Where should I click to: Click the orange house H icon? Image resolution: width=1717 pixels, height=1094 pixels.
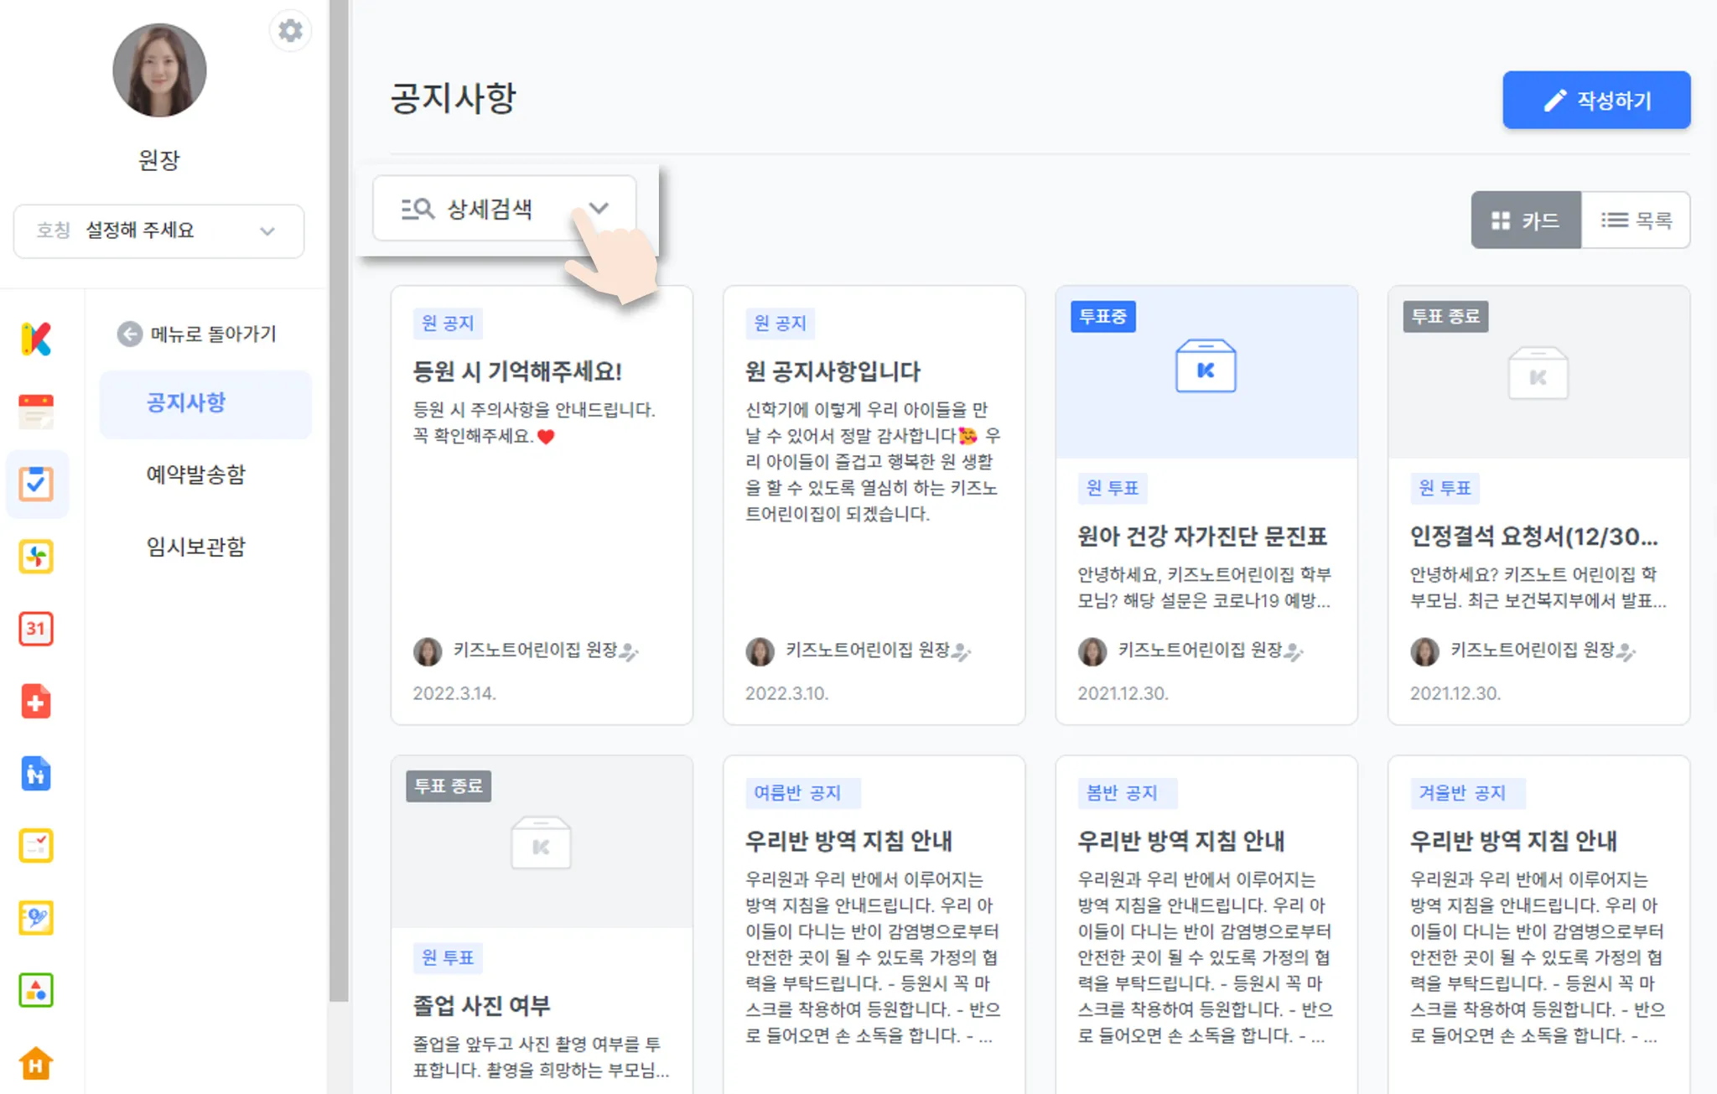(x=36, y=1063)
